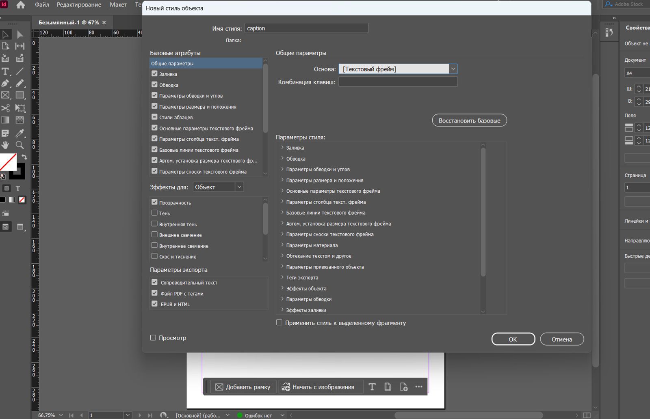Select the Pen tool
Viewport: 650px width, 419px height.
(x=6, y=84)
